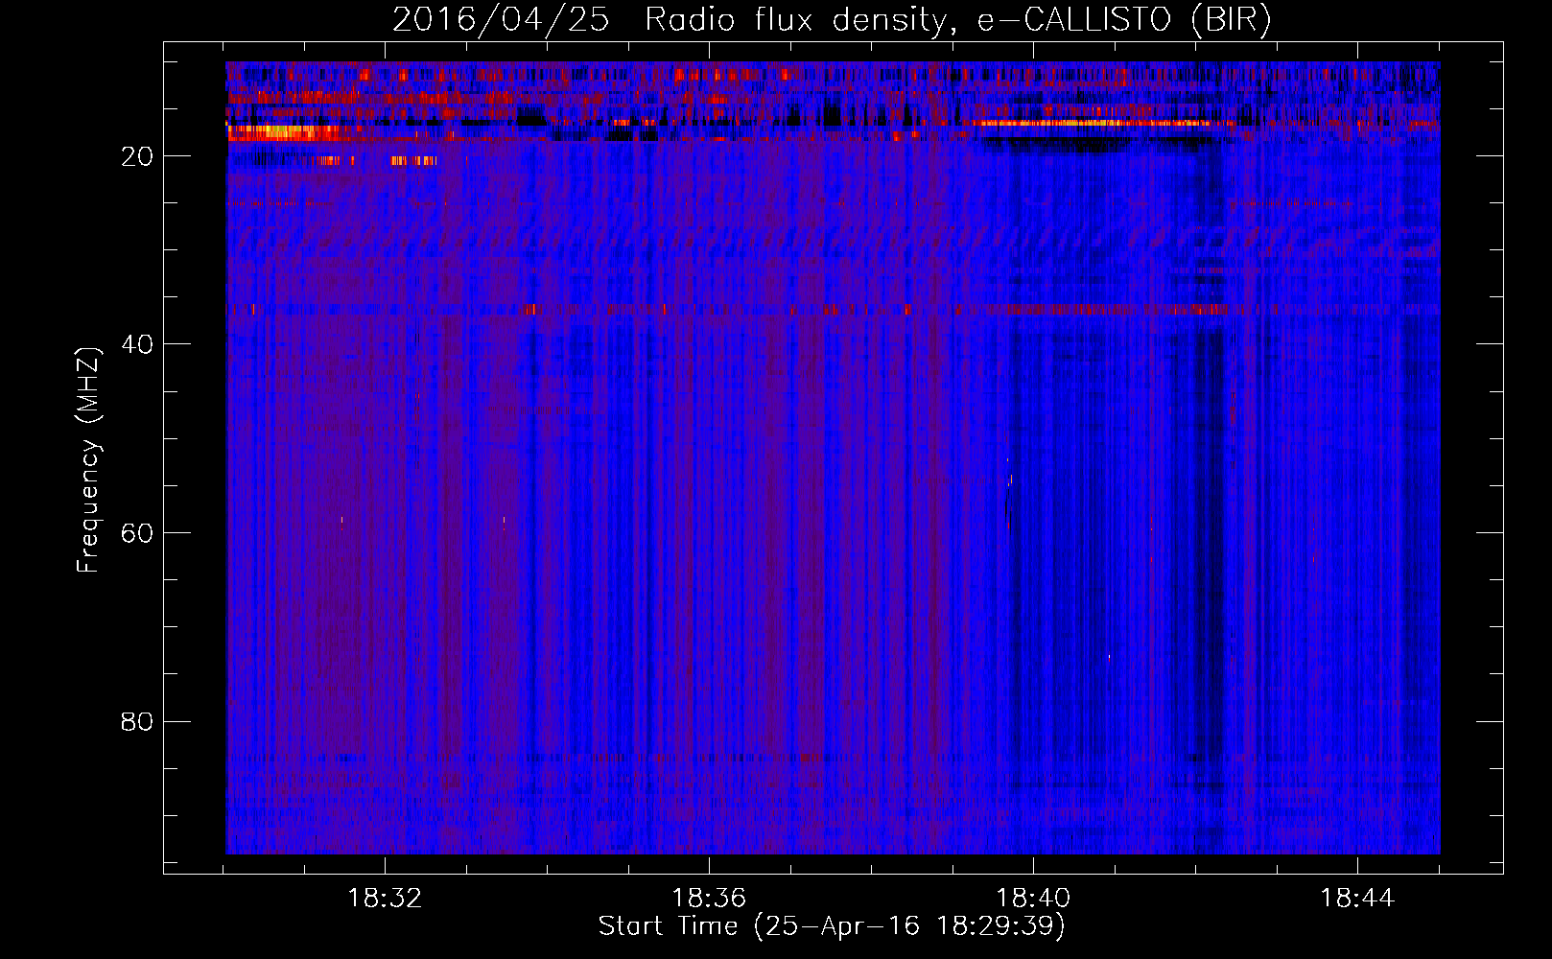Click the '20' frequency tick label
1552x959 pixels.
tap(137, 156)
